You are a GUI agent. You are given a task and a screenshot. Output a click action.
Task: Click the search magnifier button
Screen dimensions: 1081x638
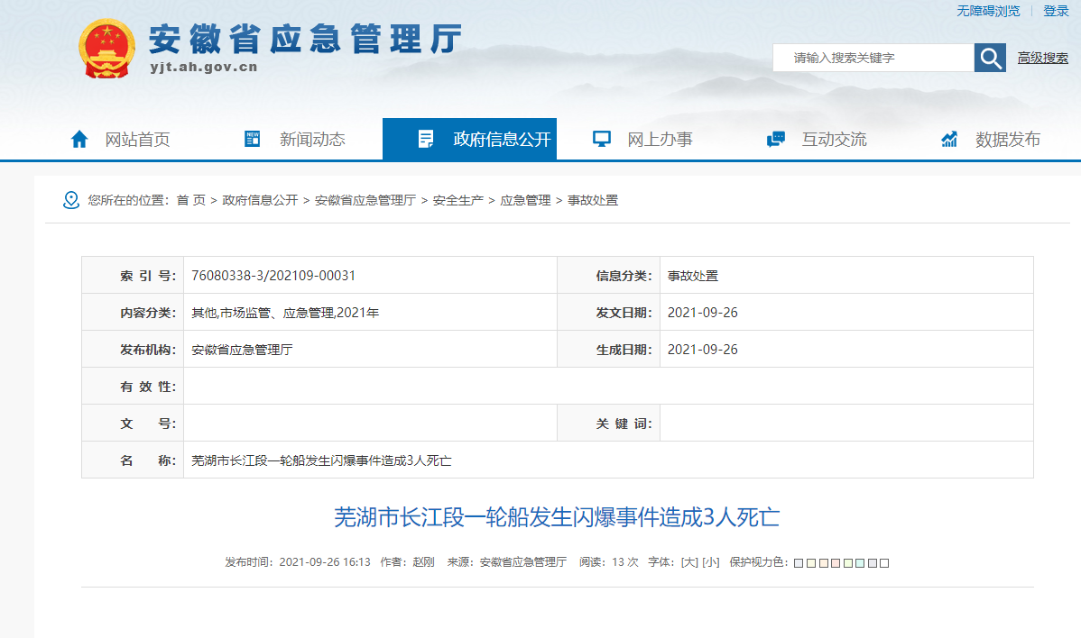990,58
